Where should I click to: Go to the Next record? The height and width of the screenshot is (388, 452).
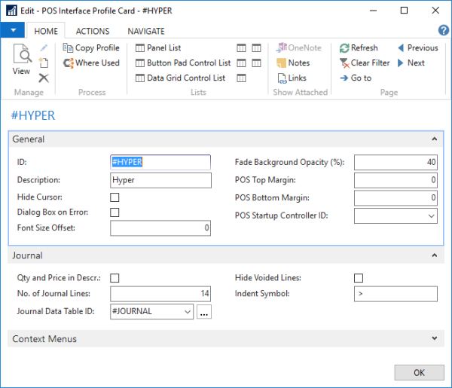tap(411, 63)
